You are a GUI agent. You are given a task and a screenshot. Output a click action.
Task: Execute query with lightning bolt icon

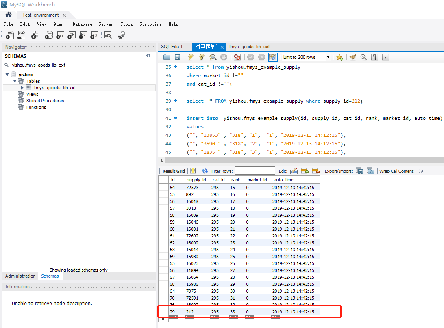191,57
